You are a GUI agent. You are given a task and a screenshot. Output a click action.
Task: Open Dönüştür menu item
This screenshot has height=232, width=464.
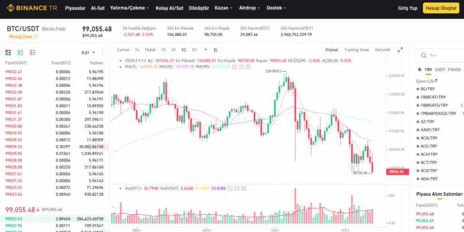[199, 8]
